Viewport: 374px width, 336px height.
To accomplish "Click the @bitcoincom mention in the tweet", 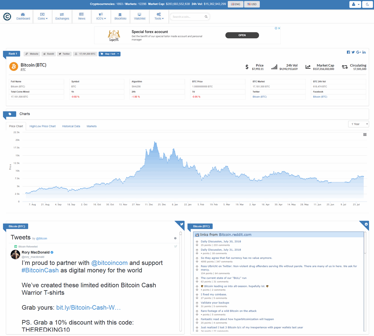I will 109,263.
